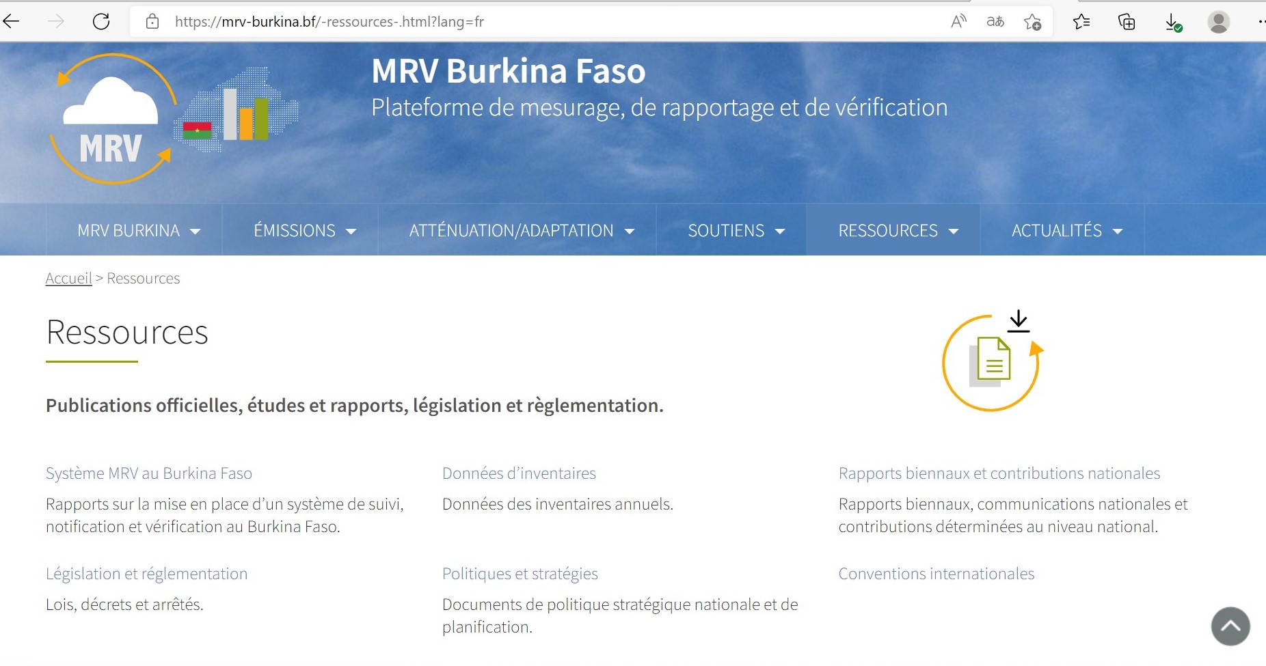
Task: Click the scroll-to-top round arrow button
Action: (1230, 626)
